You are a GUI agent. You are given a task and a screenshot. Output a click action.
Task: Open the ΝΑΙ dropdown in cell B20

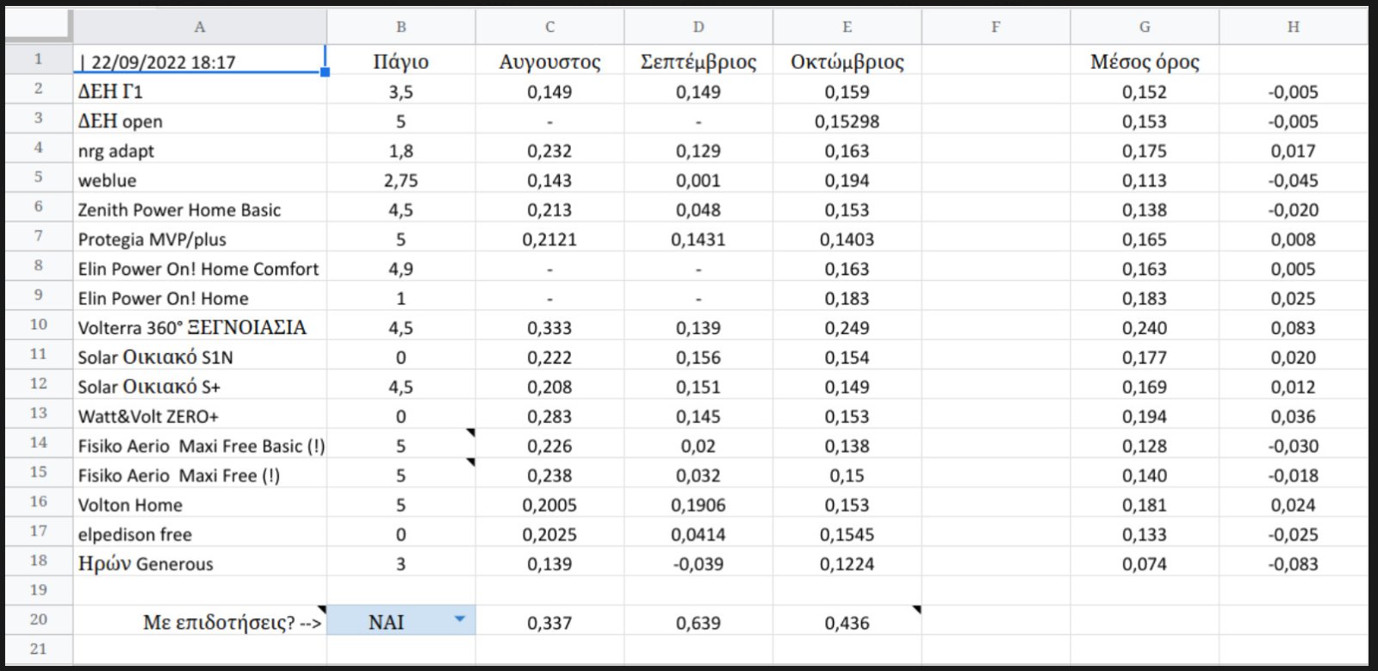(459, 619)
